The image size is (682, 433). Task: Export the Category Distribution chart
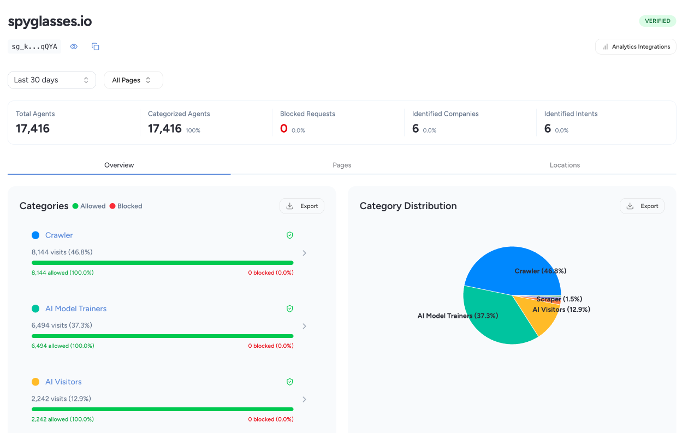(642, 206)
